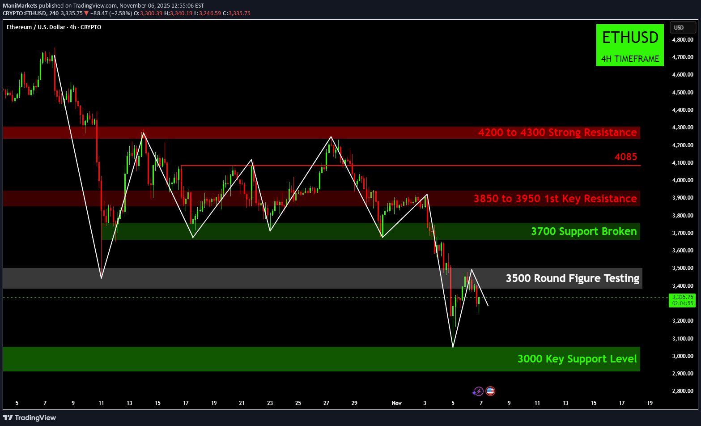Click the ManiMarkets author name
Image resolution: width=701 pixels, height=426 pixels.
(20, 6)
